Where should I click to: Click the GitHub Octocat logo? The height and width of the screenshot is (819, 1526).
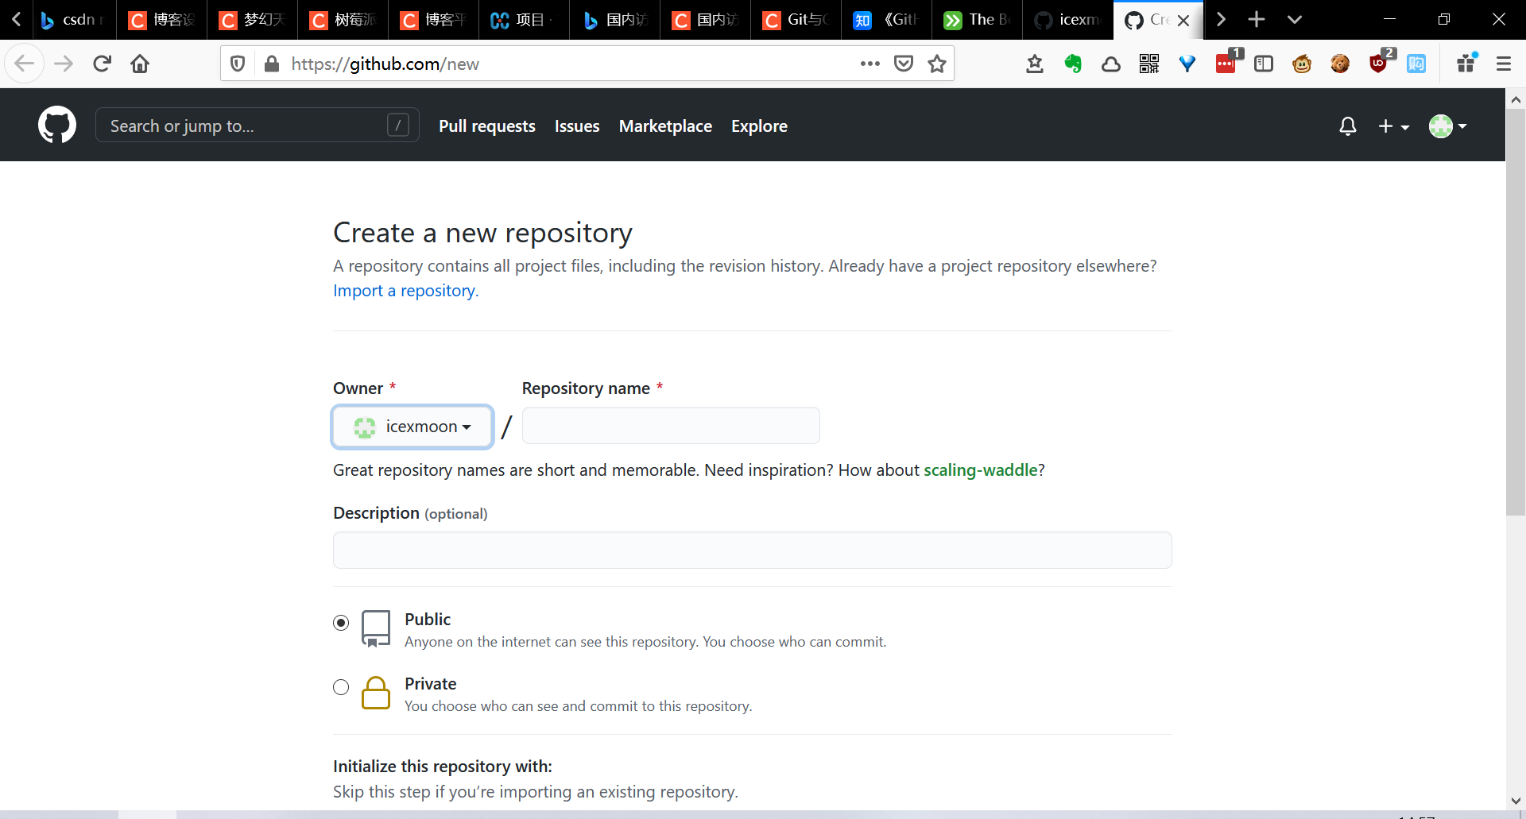click(x=57, y=126)
